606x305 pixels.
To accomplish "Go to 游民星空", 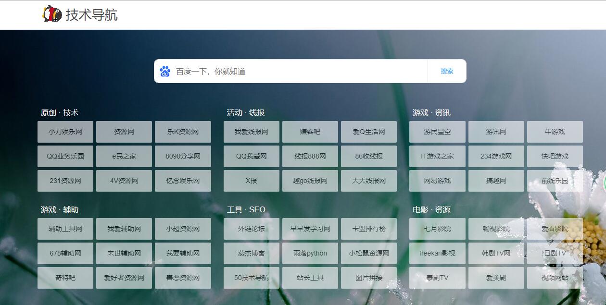I will pyautogui.click(x=437, y=132).
